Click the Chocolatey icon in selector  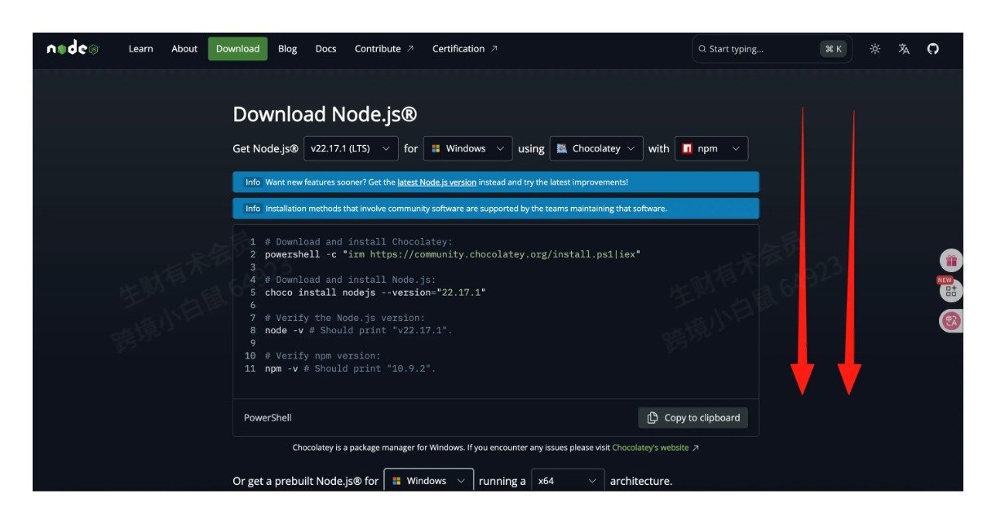pyautogui.click(x=563, y=148)
